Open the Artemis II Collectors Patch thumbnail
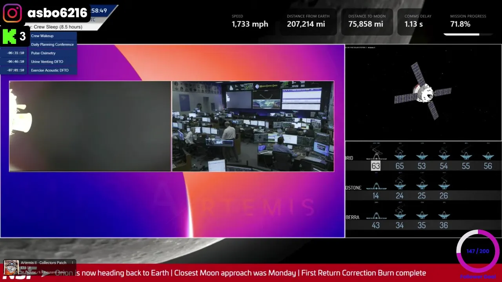 tap(11, 267)
